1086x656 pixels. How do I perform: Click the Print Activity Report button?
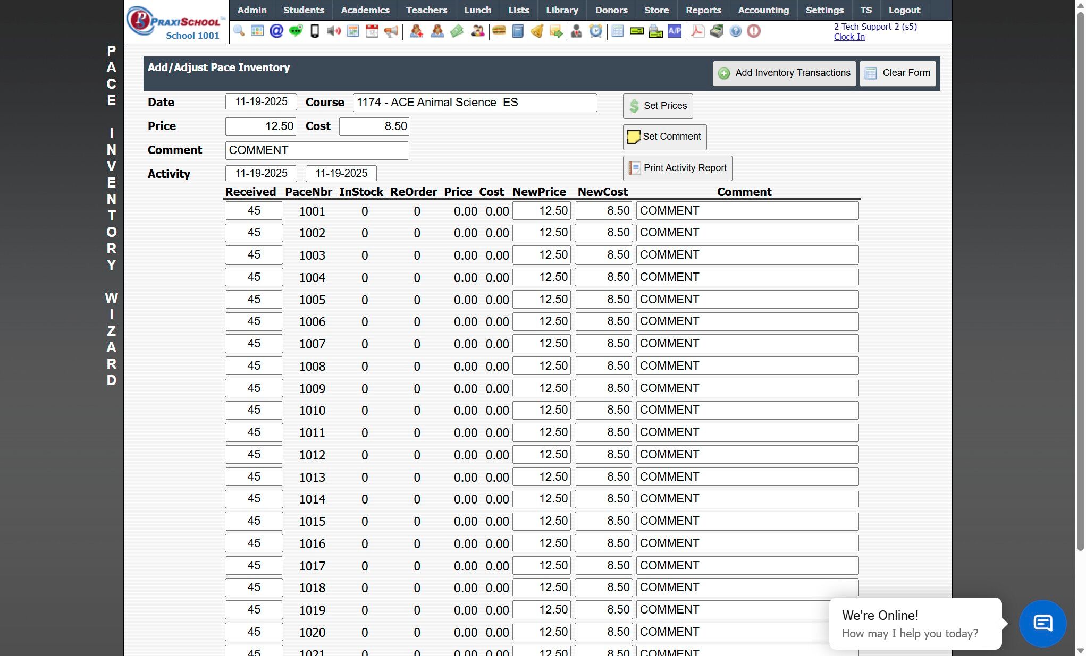(677, 168)
